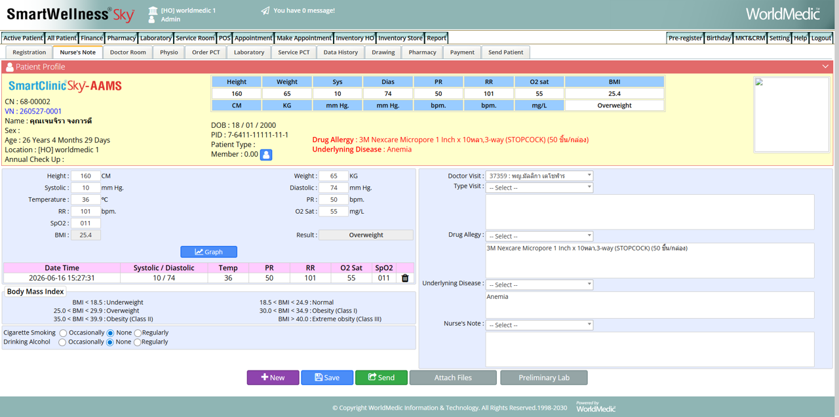Select Occasionally for Drinking Alcohol
The height and width of the screenshot is (417, 839).
(x=62, y=342)
